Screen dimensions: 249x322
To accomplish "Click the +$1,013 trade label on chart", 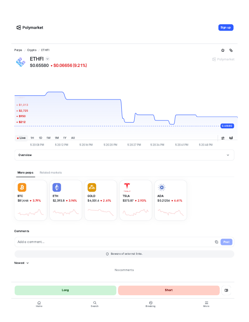I will (x=22, y=105).
